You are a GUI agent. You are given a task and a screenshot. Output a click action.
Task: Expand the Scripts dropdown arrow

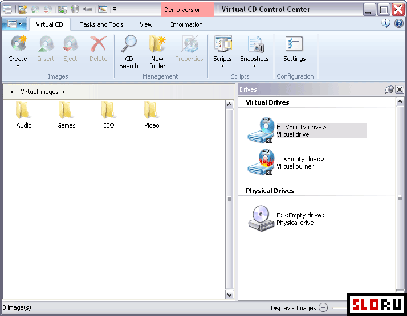[x=222, y=66]
